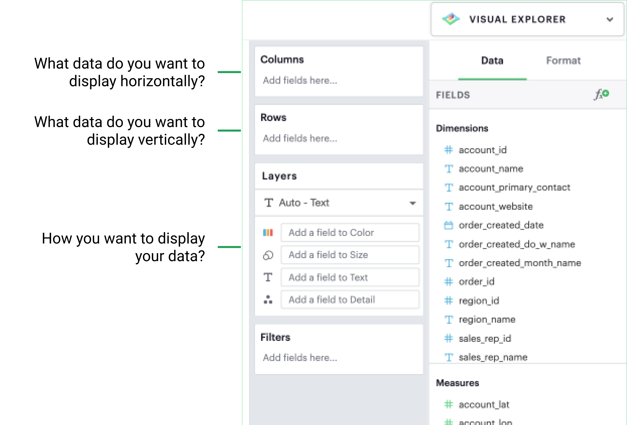Viewport: 627px width, 425px height.
Task: Click the add calculated field fx icon
Action: pos(601,95)
